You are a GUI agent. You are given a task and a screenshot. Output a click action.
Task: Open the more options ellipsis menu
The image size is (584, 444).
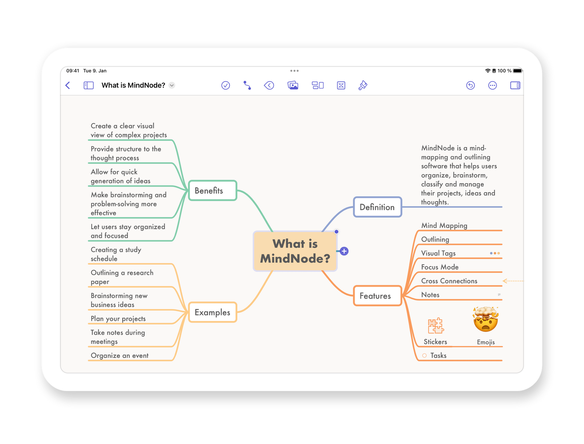tap(492, 85)
